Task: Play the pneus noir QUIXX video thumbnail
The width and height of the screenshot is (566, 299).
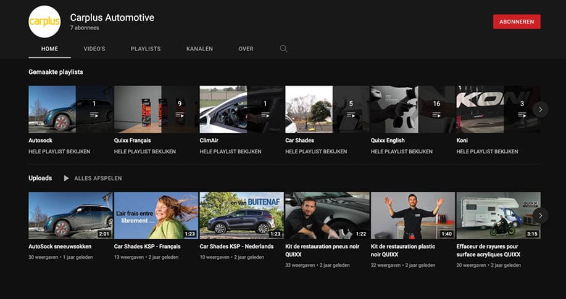Action: [x=327, y=215]
